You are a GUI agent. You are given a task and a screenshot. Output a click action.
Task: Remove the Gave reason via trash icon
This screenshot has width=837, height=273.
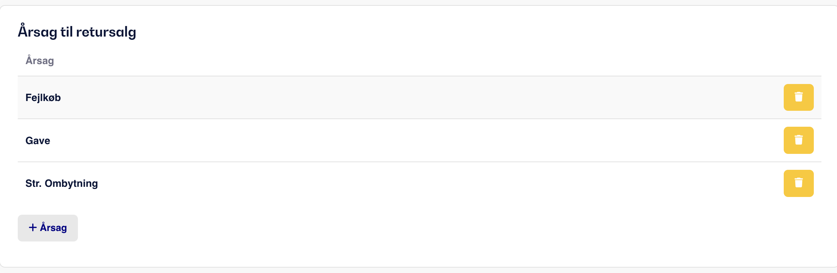[799, 140]
